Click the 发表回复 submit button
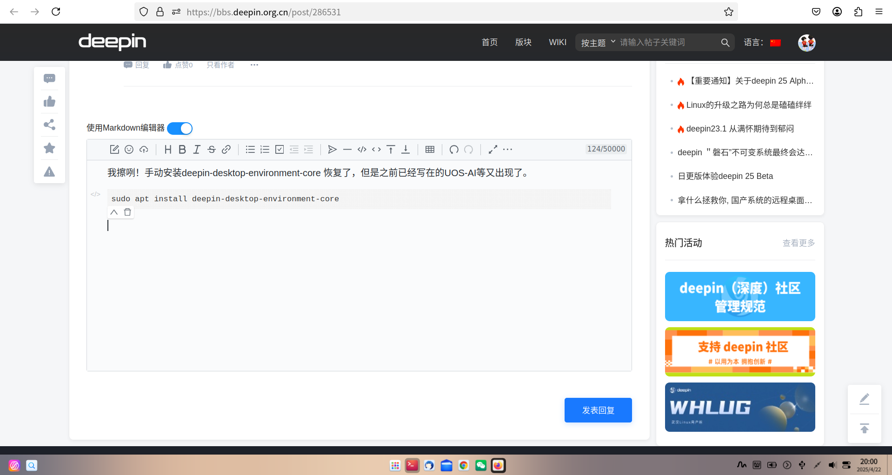This screenshot has width=892, height=475. coord(598,410)
